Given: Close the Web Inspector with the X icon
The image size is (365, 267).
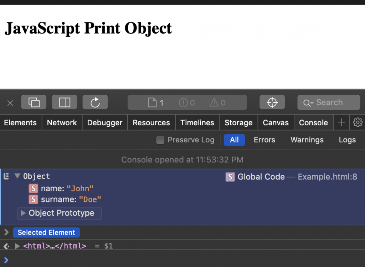Looking at the screenshot, I should coord(10,103).
